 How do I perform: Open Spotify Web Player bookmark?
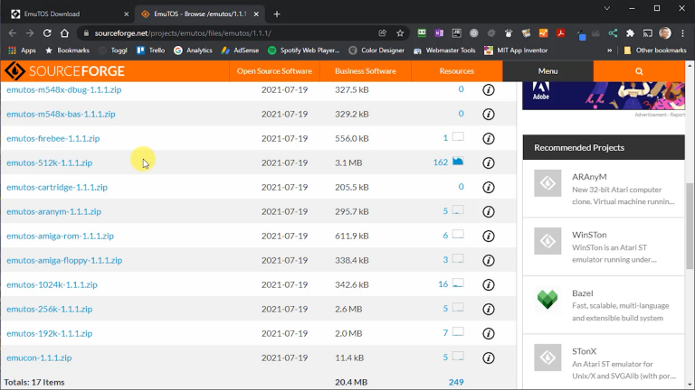(304, 51)
